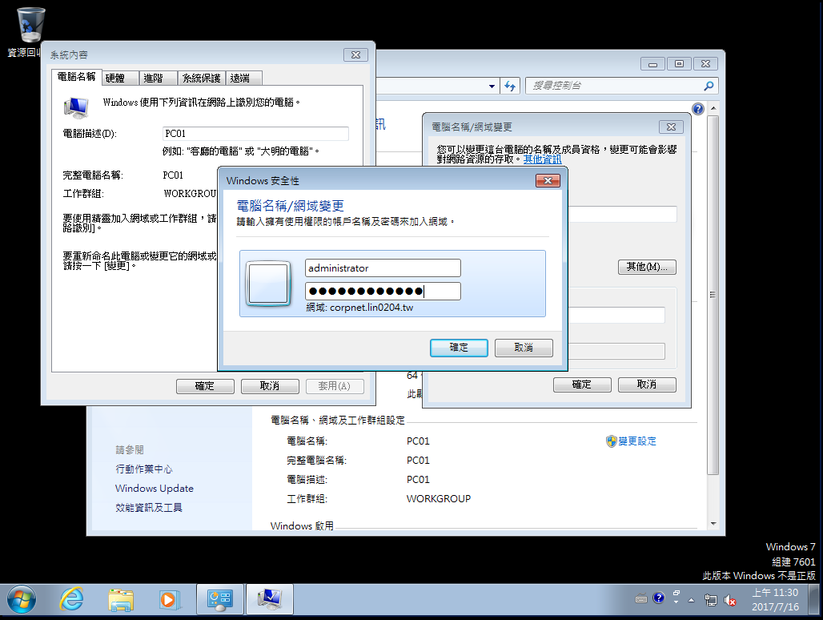Click 取消 in computer name change dialog
823x620 pixels.
click(647, 384)
